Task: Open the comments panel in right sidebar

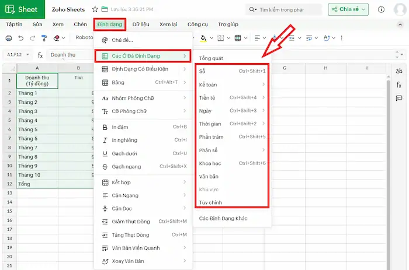Action: [399, 98]
